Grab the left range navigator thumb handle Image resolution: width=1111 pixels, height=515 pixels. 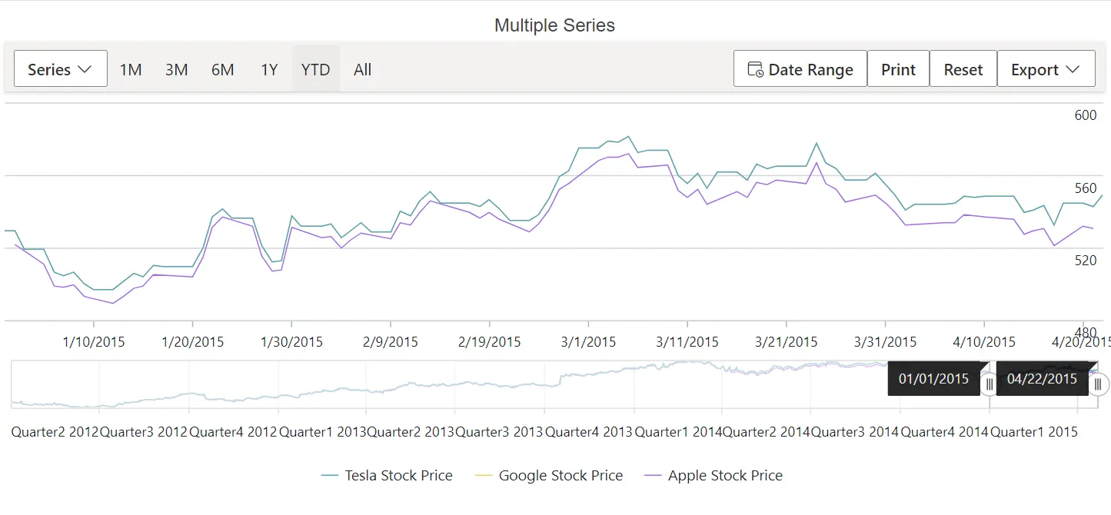tap(990, 384)
